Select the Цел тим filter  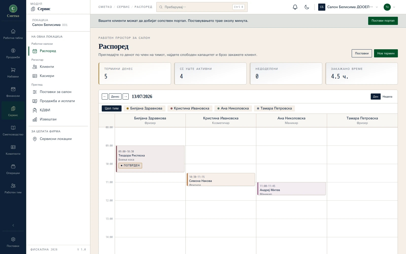click(x=112, y=108)
